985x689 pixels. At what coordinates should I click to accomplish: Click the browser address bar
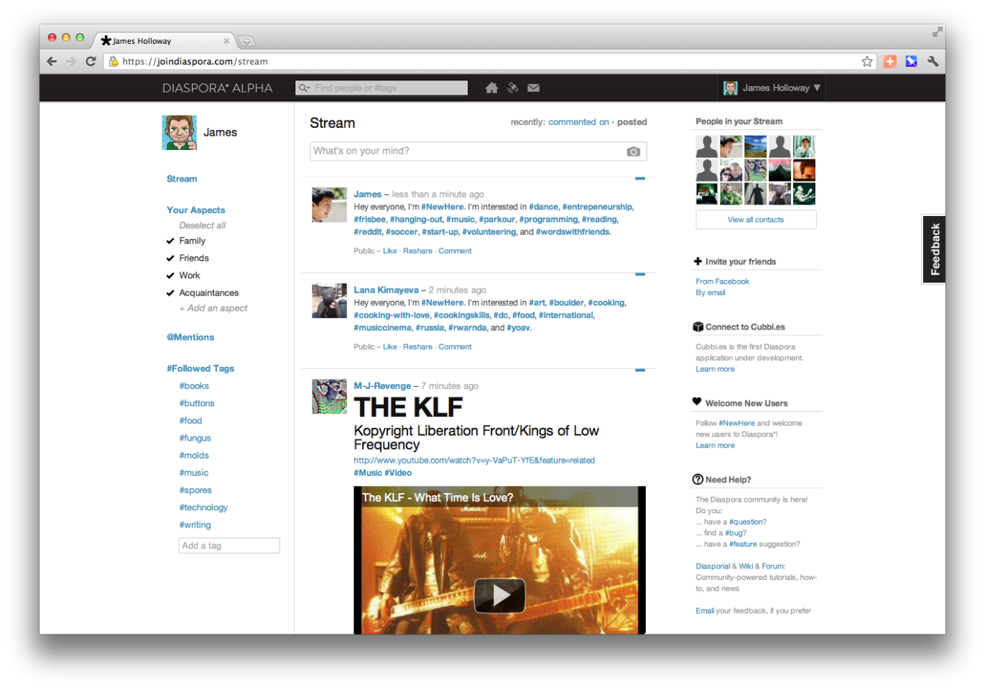tap(489, 62)
